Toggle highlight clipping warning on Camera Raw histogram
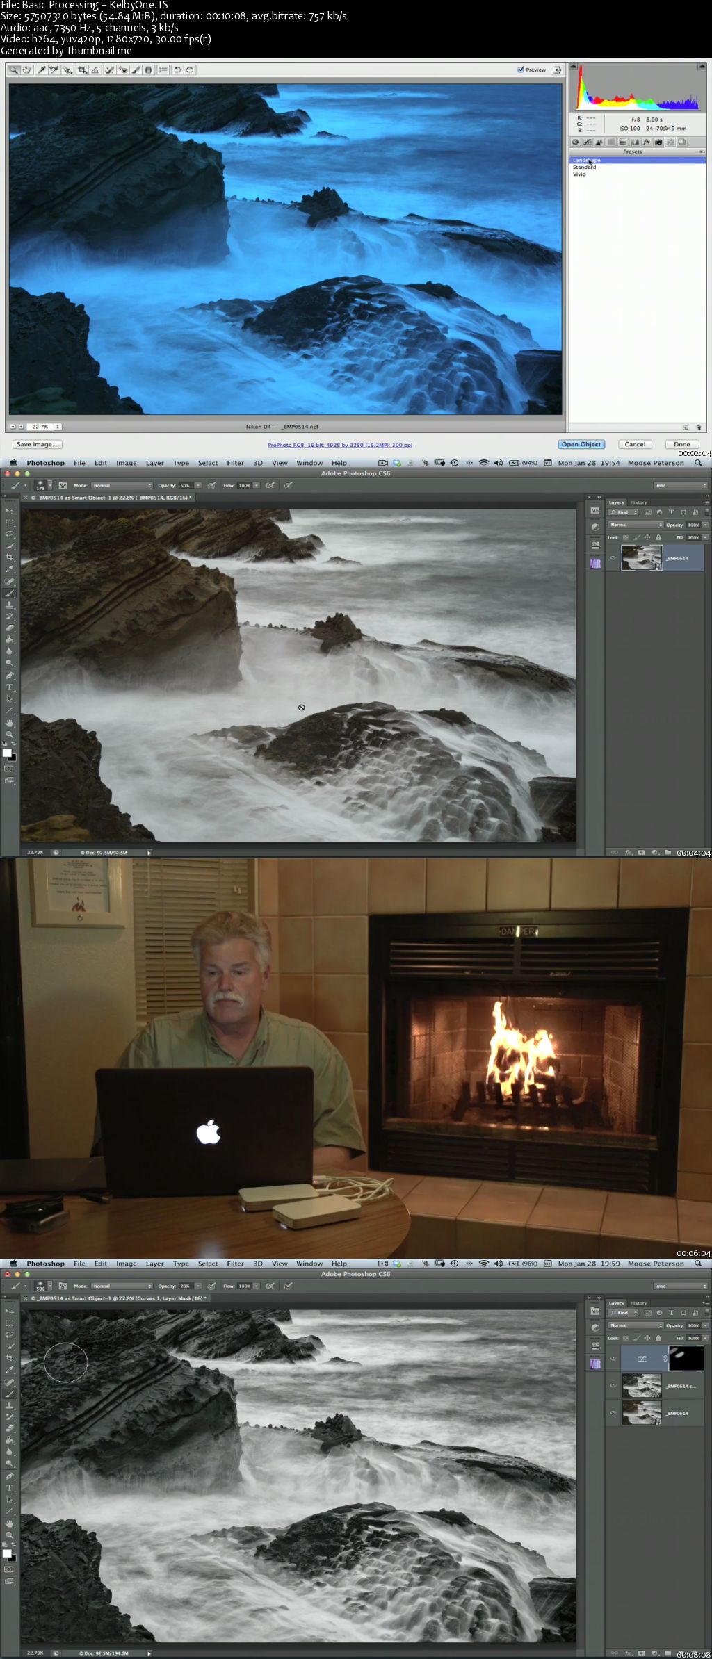Viewport: 712px width, 1659px height. coord(702,67)
